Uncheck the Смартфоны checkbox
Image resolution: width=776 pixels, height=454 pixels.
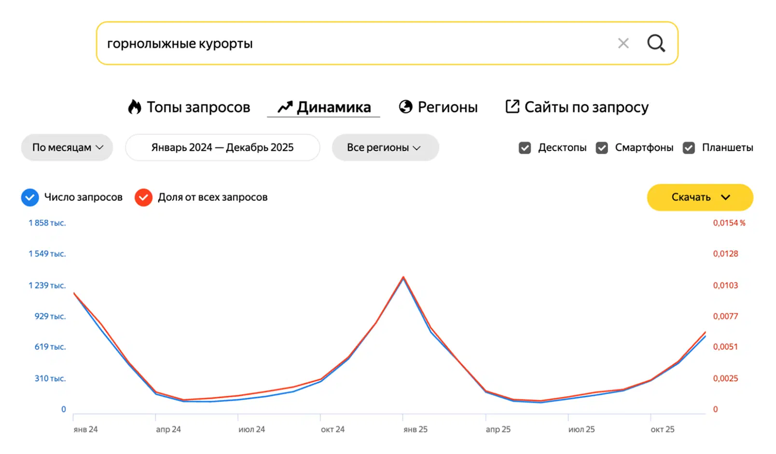click(x=602, y=148)
